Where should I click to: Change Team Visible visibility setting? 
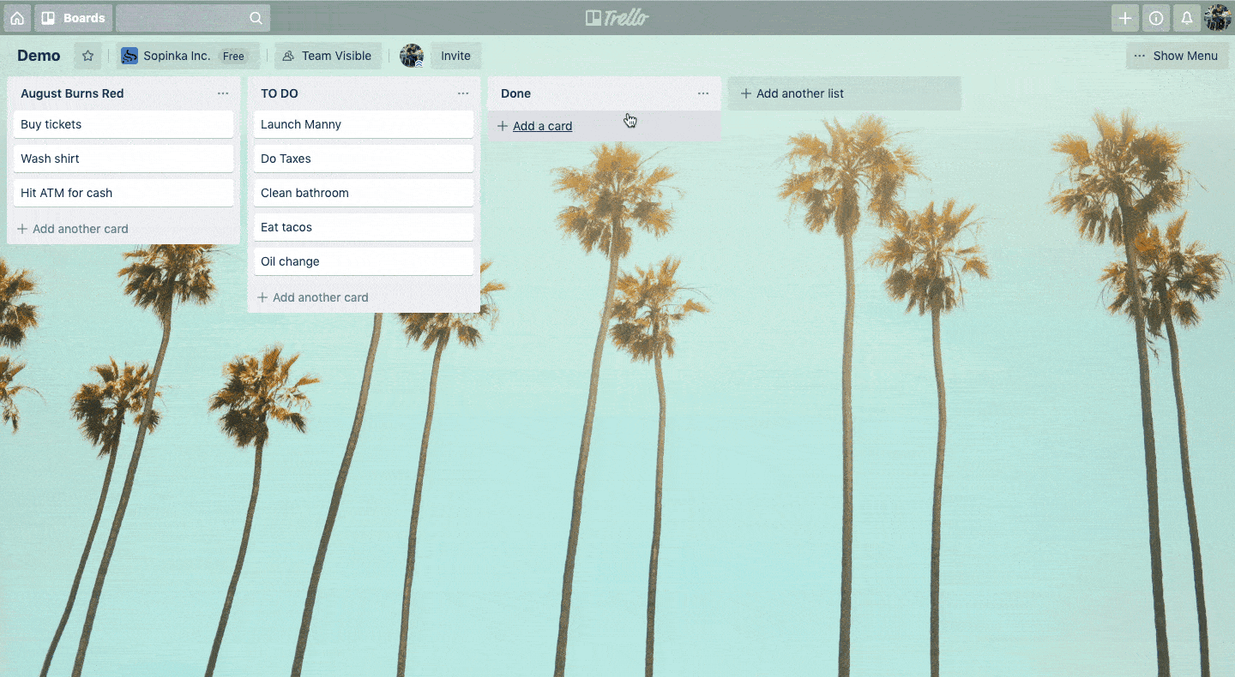[328, 56]
